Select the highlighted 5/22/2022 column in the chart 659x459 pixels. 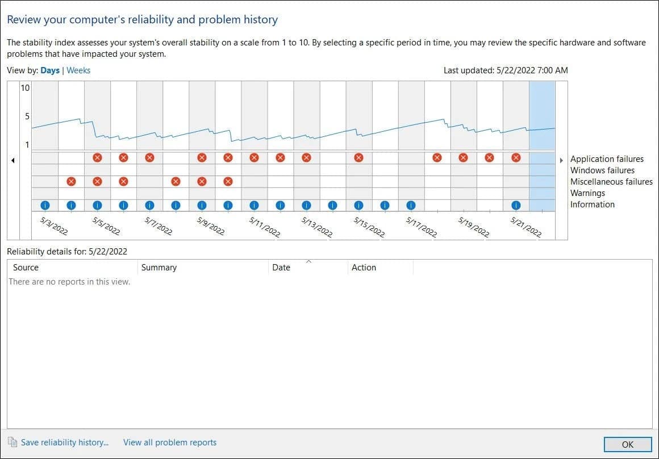coord(542,146)
